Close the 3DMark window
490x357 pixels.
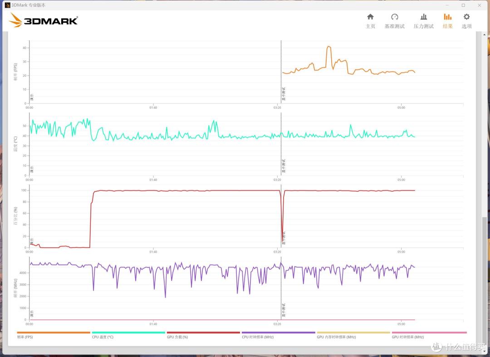click(x=480, y=5)
